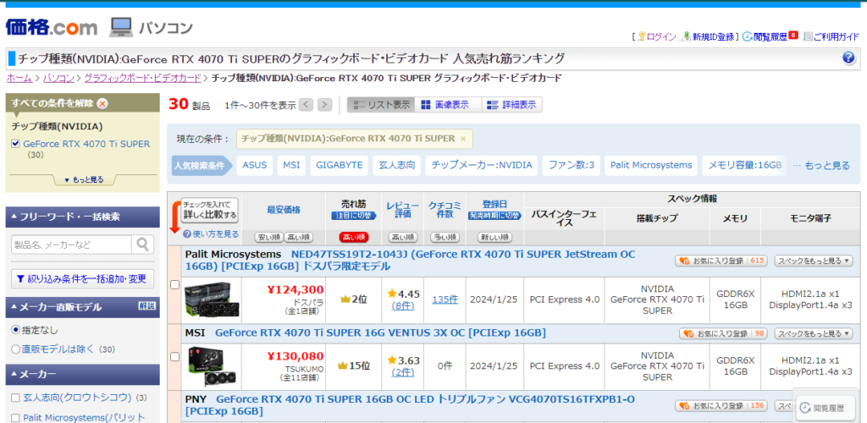
Task: Sort price by 高い順
Action: 299,238
